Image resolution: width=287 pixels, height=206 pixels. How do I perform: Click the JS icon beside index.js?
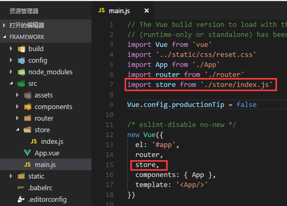(x=34, y=141)
